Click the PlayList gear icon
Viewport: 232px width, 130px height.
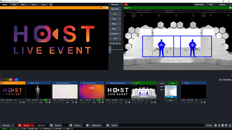(107, 126)
